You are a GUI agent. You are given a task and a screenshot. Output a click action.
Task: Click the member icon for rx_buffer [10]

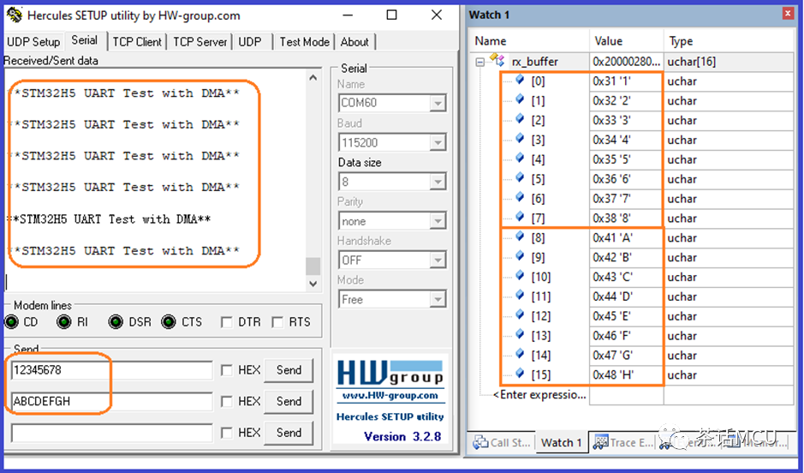click(520, 276)
